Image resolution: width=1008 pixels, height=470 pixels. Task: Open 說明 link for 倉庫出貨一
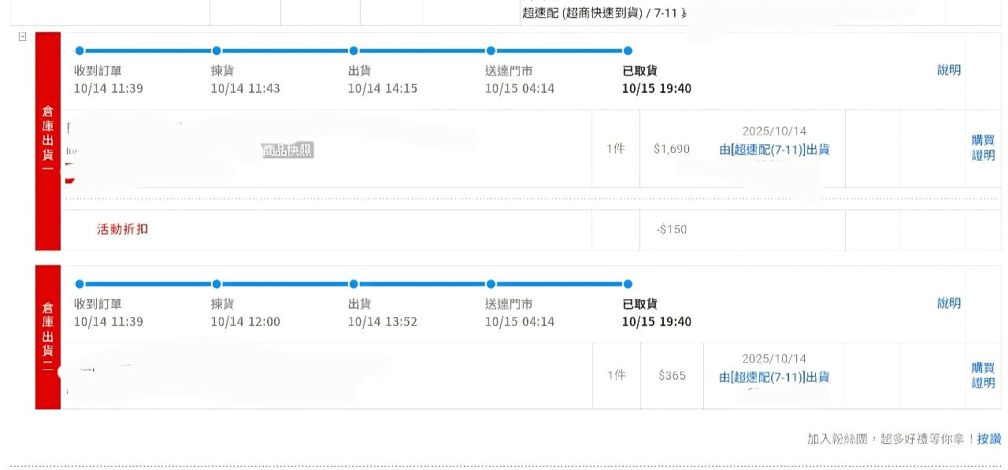(x=949, y=70)
